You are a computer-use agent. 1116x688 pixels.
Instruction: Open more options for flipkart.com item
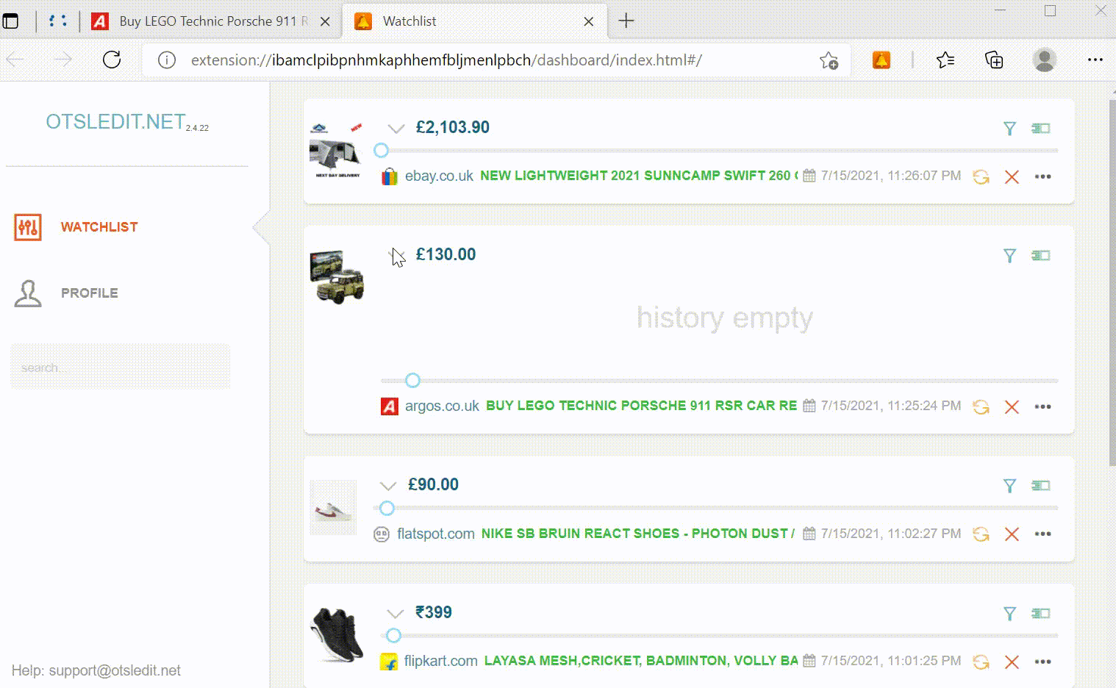[x=1042, y=662]
